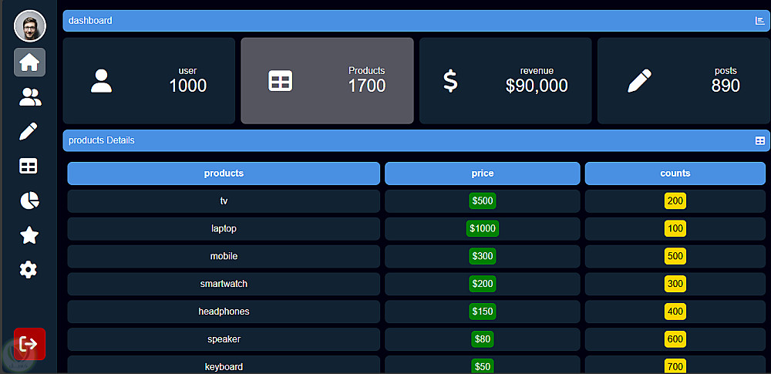This screenshot has width=771, height=374.
Task: Open the table grid sidebar icon
Action: pyautogui.click(x=28, y=167)
